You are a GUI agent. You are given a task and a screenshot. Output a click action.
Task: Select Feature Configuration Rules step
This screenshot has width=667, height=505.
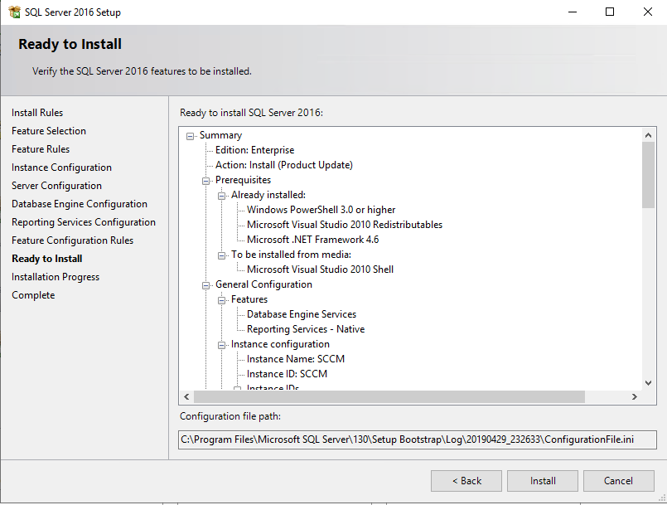(73, 240)
